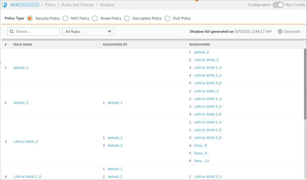This screenshot has height=180, width=307.
Task: Click the magnifier icon in the search box
Action: [12, 32]
